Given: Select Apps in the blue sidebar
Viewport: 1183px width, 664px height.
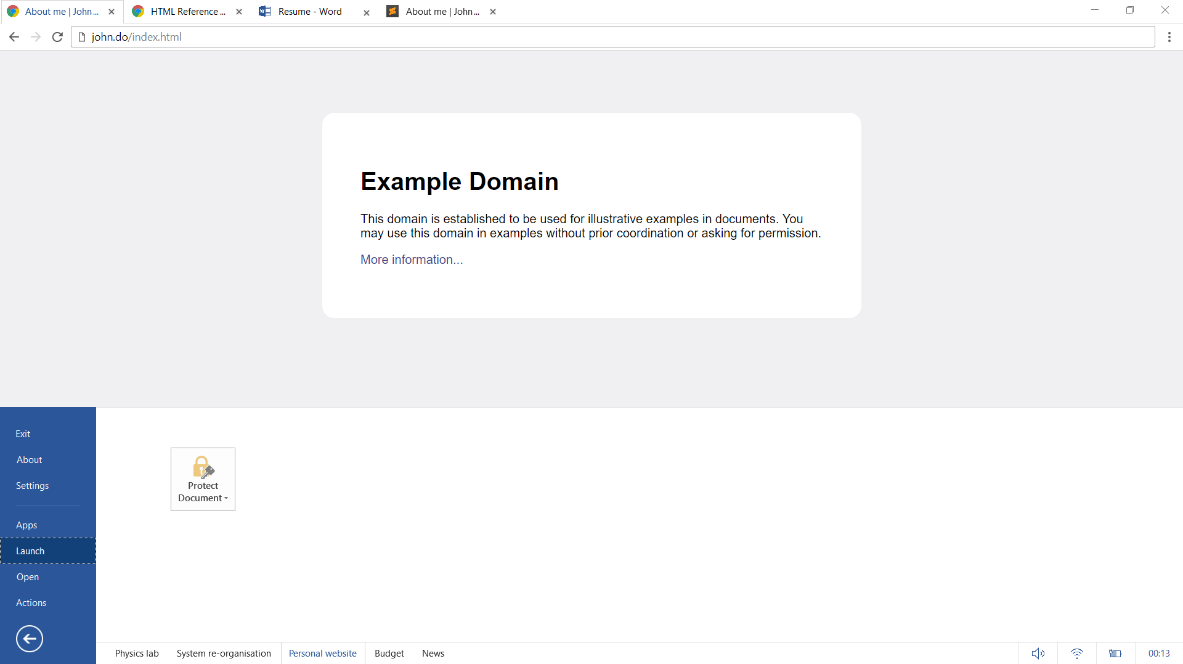Looking at the screenshot, I should coord(48,525).
